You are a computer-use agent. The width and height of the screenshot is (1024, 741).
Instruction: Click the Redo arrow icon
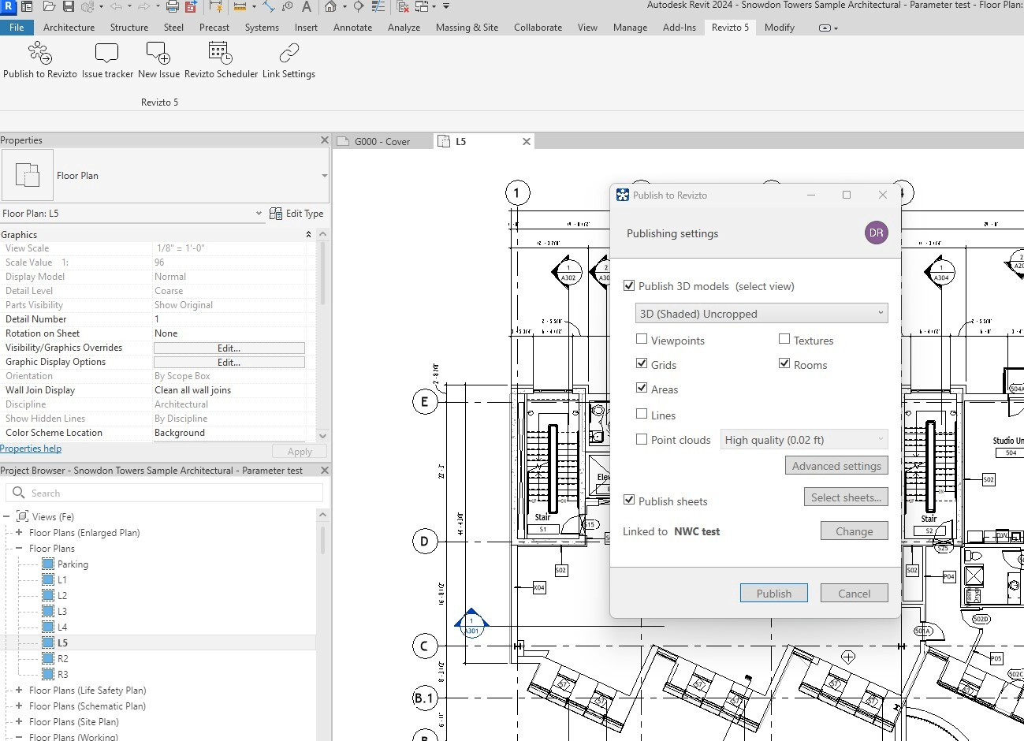pyautogui.click(x=143, y=6)
